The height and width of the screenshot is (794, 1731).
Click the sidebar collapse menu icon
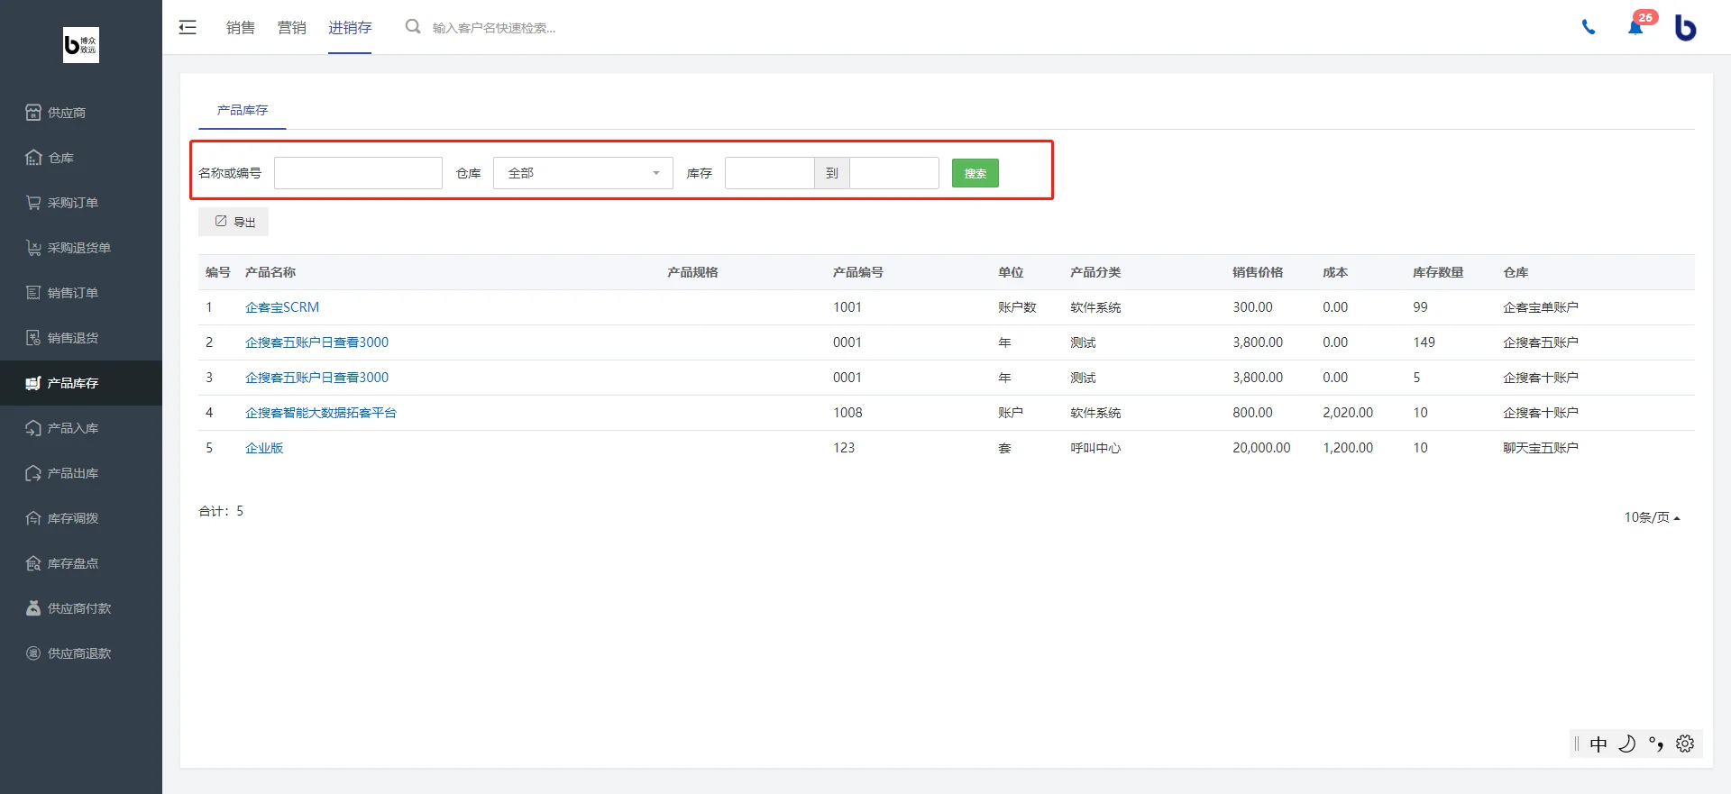click(188, 27)
